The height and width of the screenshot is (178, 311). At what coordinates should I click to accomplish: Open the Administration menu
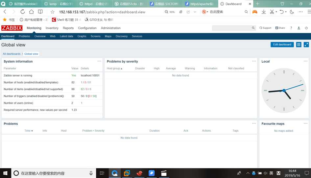[111, 28]
